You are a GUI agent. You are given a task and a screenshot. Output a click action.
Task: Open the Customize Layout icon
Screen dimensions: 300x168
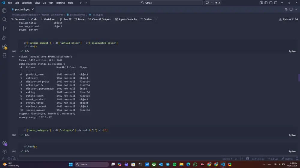click(261, 3)
